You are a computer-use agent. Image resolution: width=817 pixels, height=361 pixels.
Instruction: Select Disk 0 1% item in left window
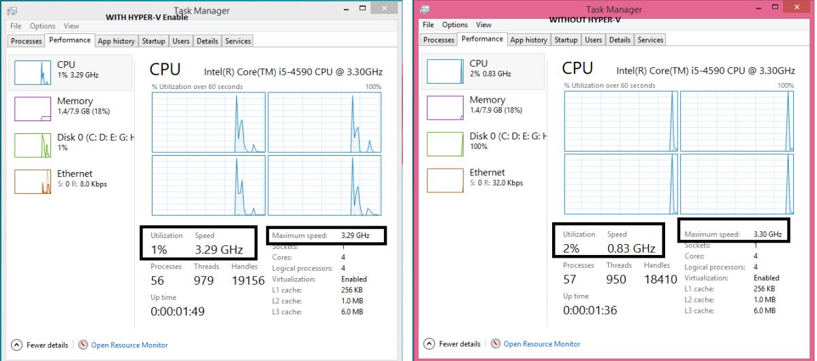[71, 145]
